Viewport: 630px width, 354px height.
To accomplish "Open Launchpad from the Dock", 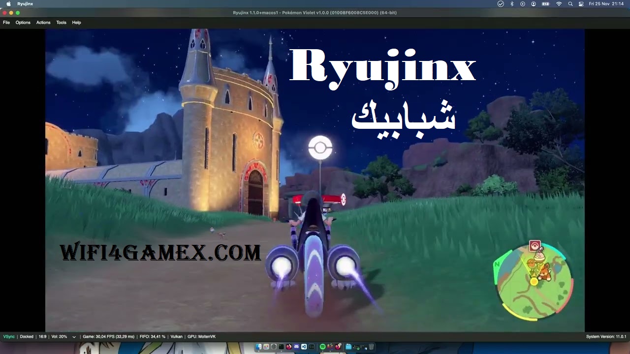I will [x=266, y=347].
